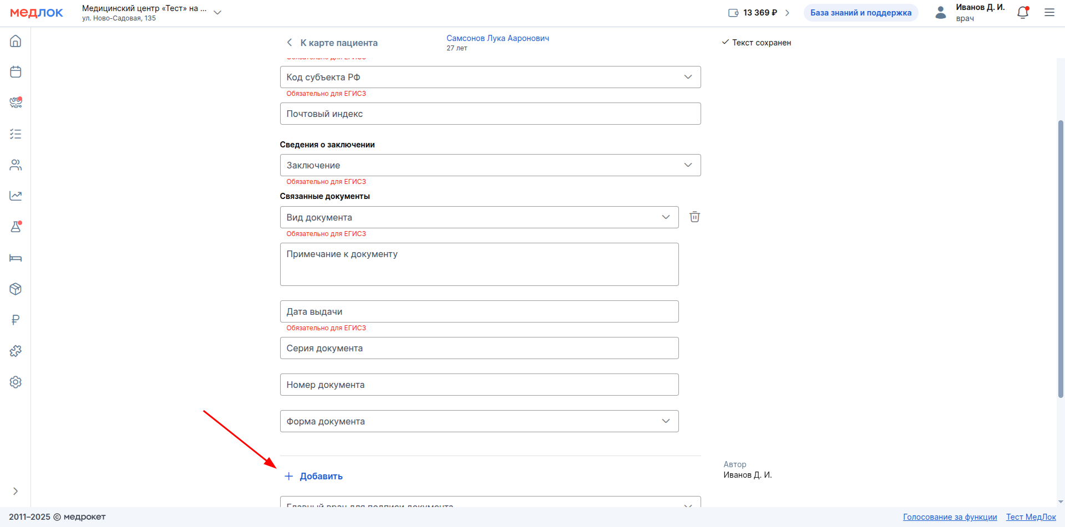Open the calendar schedule icon
The width and height of the screenshot is (1065, 527).
tap(16, 72)
